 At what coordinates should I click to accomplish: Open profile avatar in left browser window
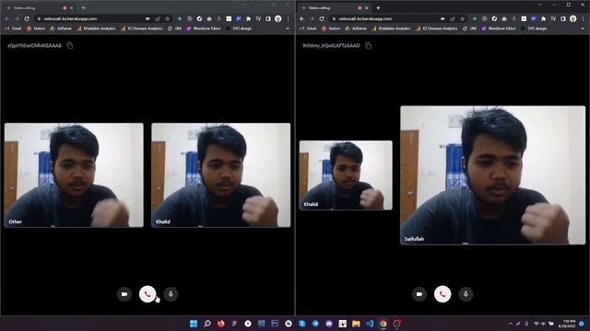[278, 18]
